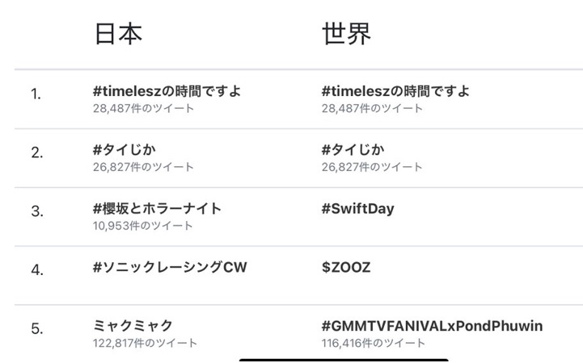Open #GMMTVFANIVALxPondPhuwin trend

pyautogui.click(x=432, y=326)
